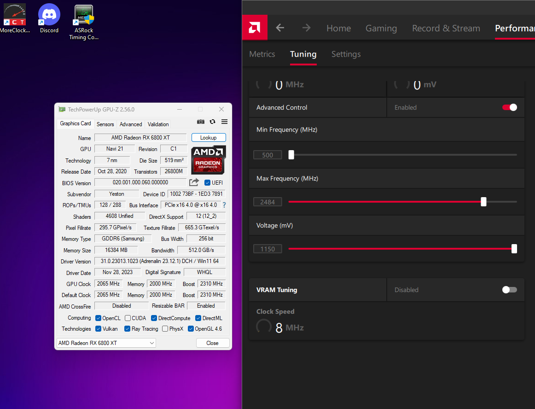Toggle the DirectML checkbox
The height and width of the screenshot is (409, 535).
pyautogui.click(x=198, y=318)
